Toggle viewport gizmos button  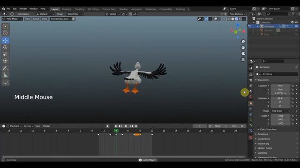(207, 19)
